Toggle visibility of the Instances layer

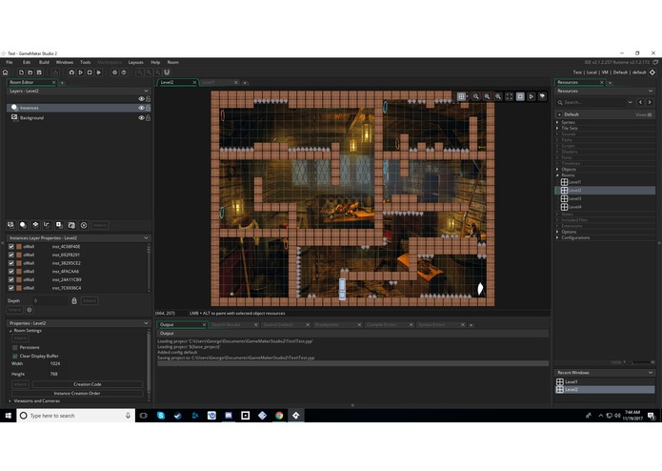pyautogui.click(x=141, y=108)
